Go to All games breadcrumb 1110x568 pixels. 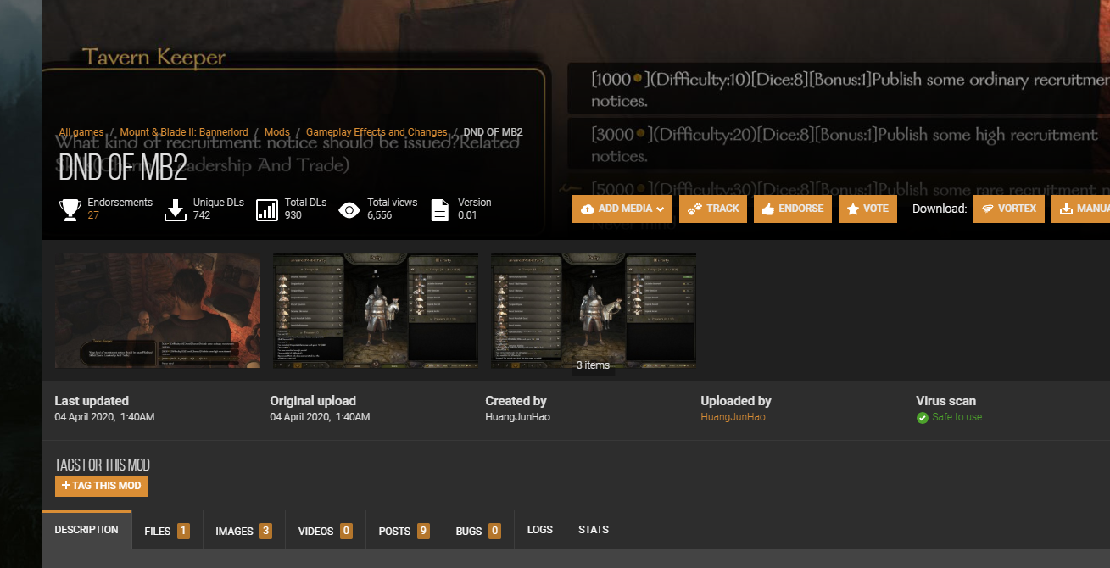[x=81, y=132]
